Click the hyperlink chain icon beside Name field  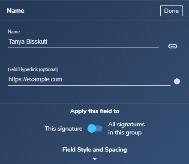(x=173, y=46)
